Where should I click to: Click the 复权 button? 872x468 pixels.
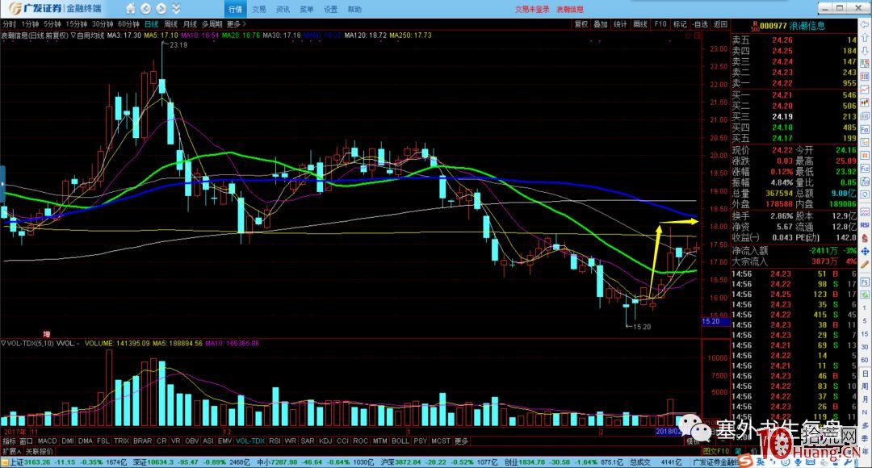click(581, 24)
